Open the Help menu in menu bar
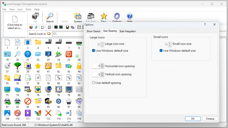The width and height of the screenshot is (228, 128). click(37, 9)
